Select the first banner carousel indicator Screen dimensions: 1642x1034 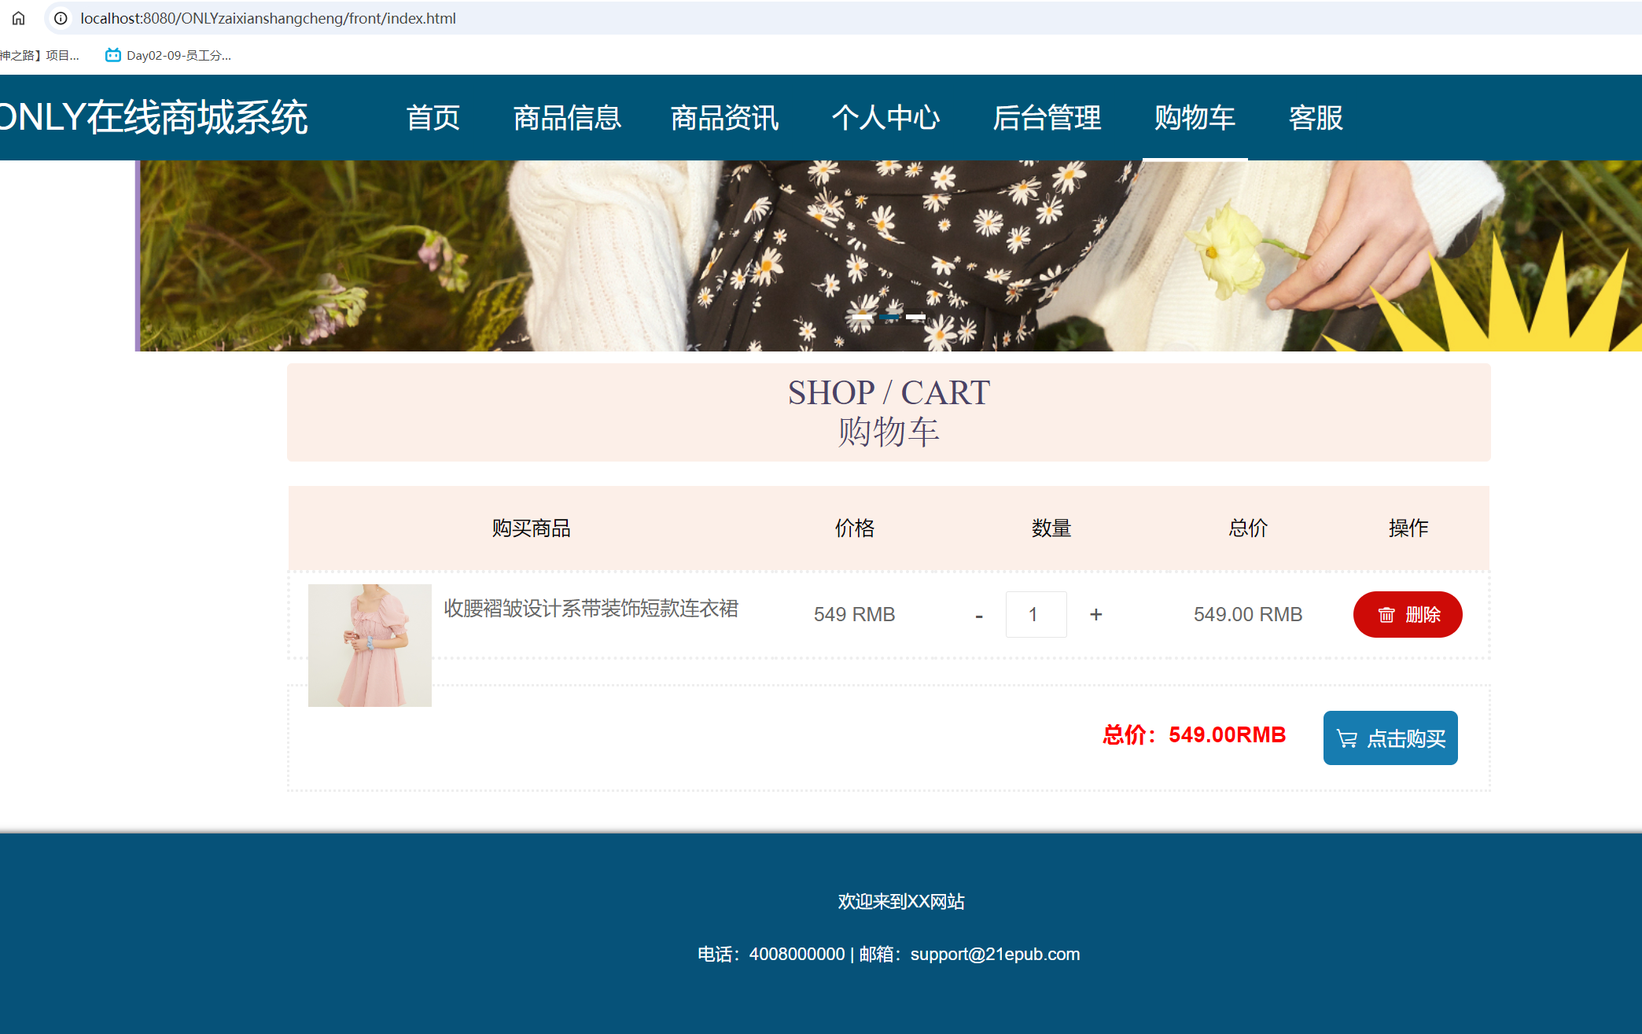(x=862, y=317)
